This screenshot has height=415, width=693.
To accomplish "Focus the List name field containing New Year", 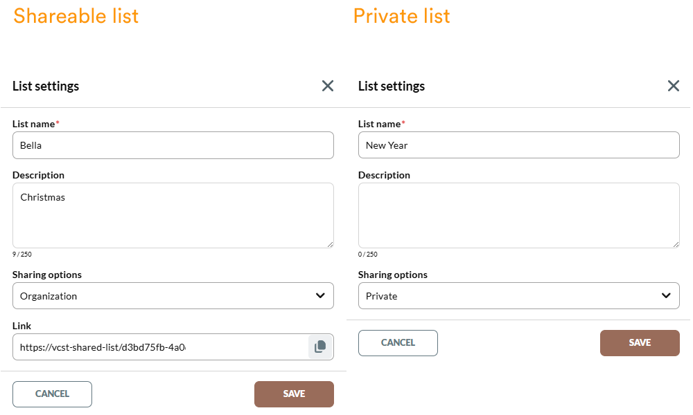I will pos(518,146).
